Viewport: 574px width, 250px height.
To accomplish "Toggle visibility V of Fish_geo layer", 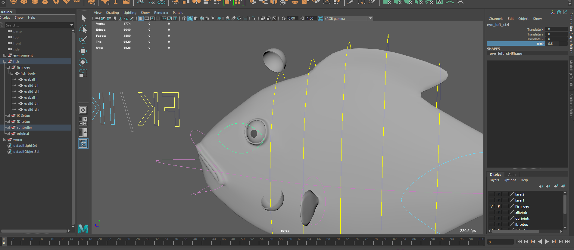I will [x=491, y=206].
